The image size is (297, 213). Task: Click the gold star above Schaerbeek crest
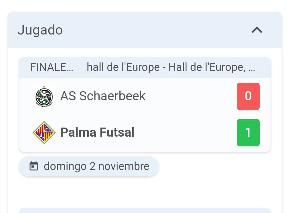point(44,87)
